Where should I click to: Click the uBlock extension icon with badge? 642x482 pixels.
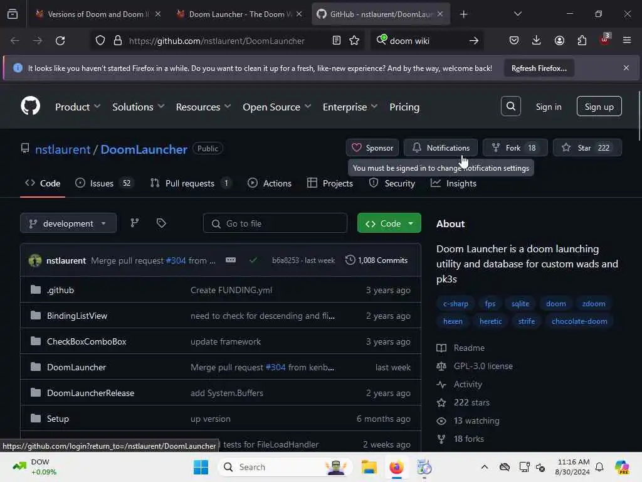[x=605, y=40]
